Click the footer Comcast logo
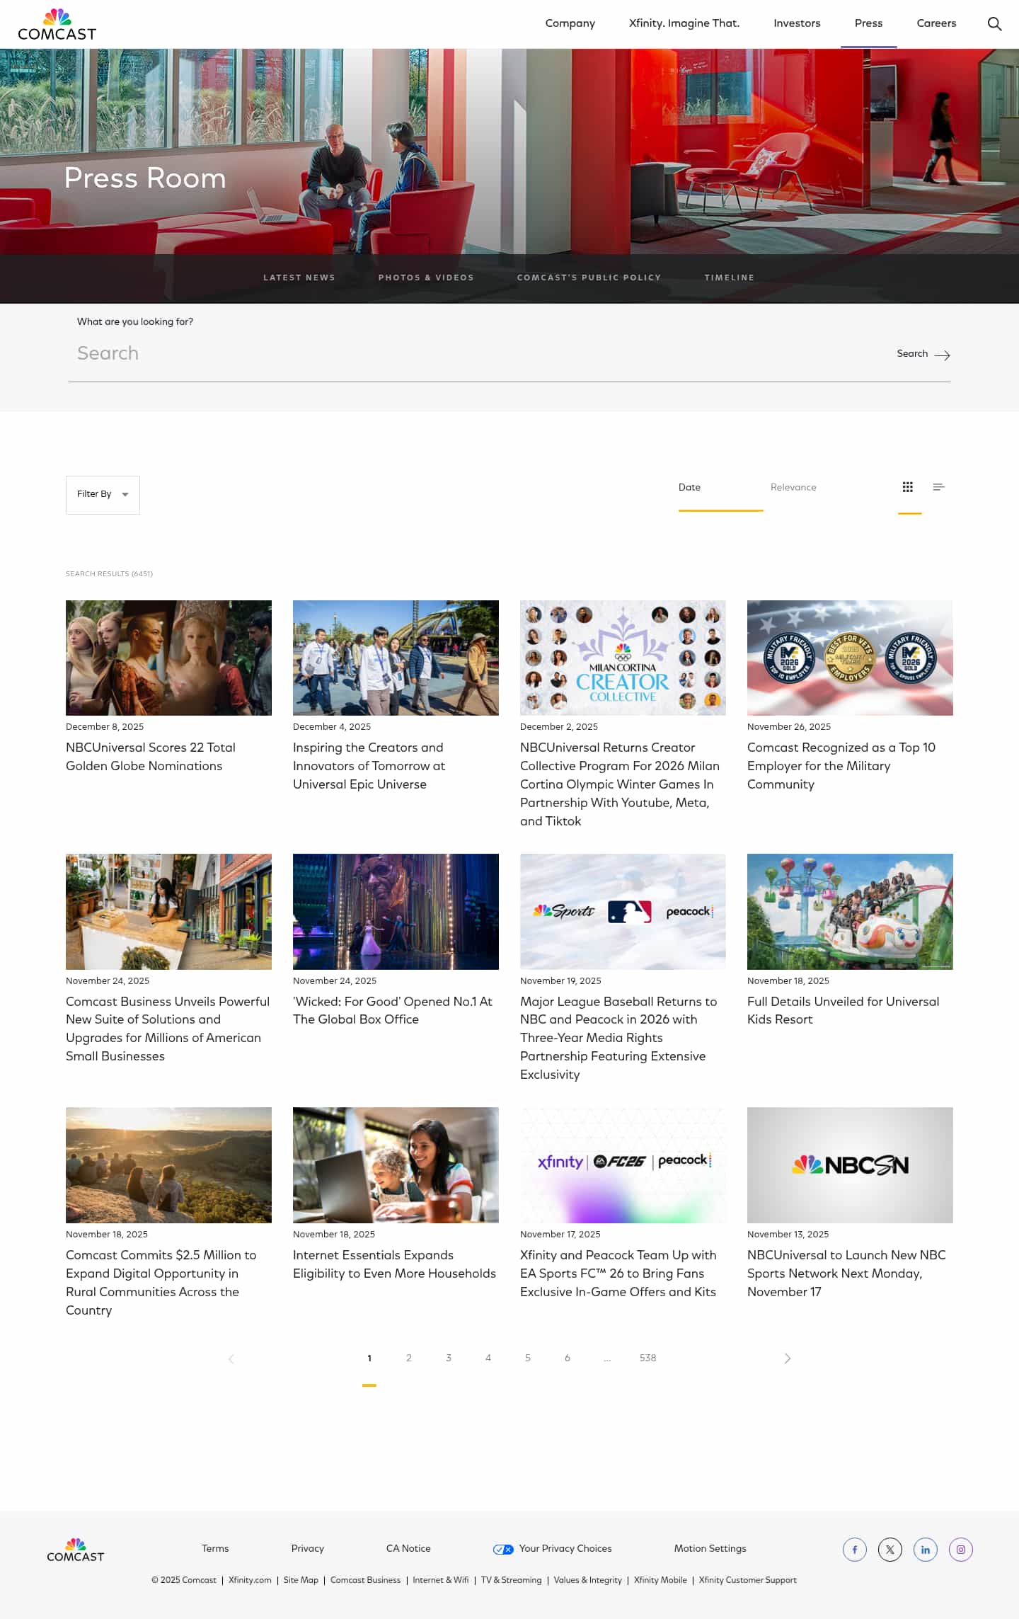The width and height of the screenshot is (1019, 1619). click(75, 1550)
